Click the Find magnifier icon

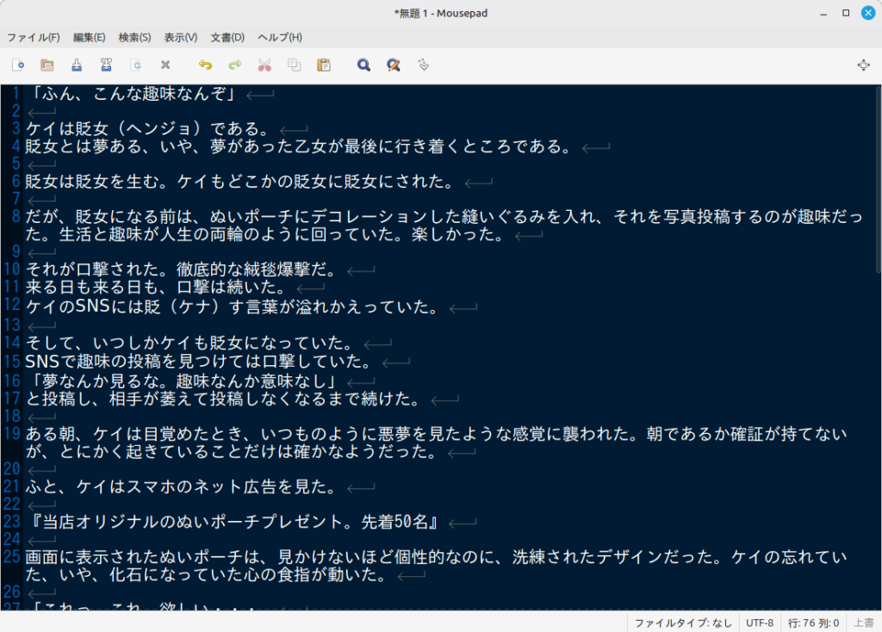[363, 65]
